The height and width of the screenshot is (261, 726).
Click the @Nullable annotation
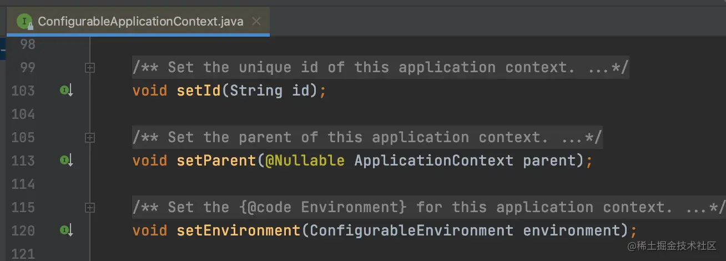[305, 160]
